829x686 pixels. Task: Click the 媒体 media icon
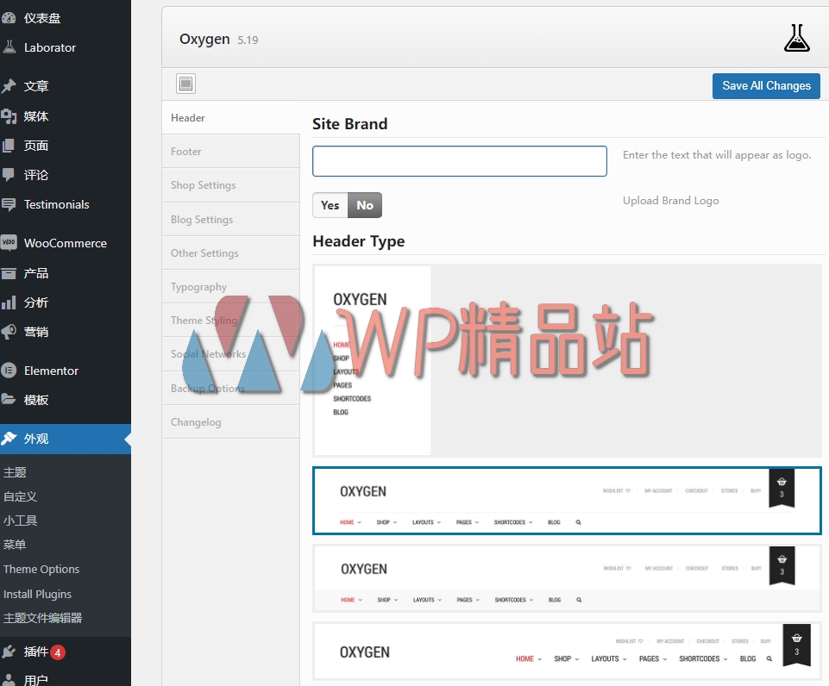point(9,116)
